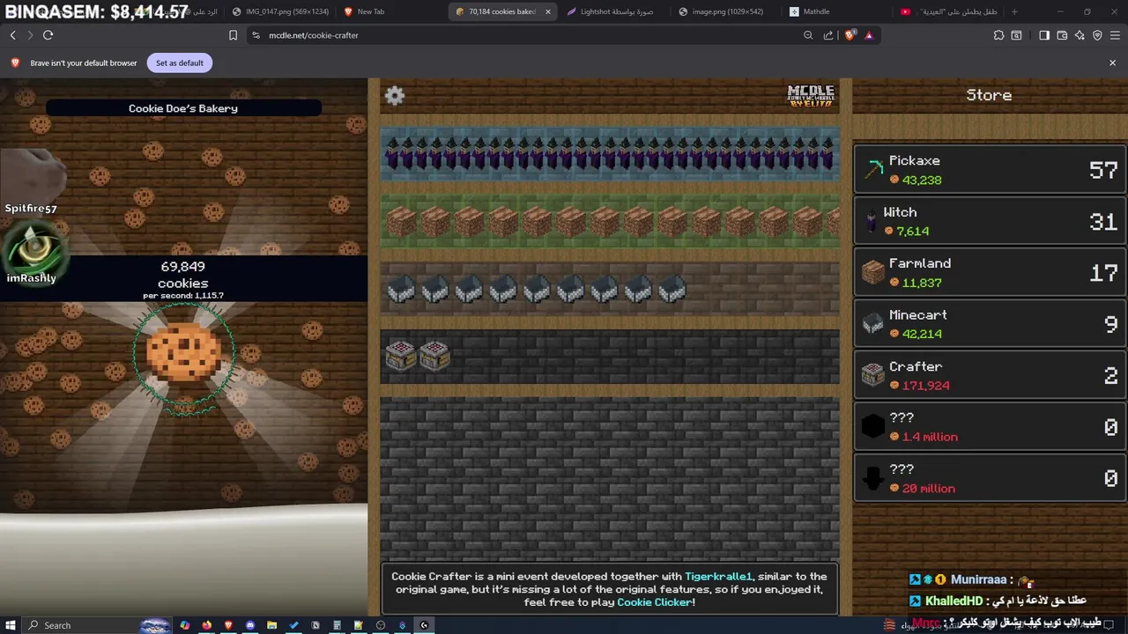Go back in the browser
This screenshot has width=1128, height=634.
point(12,35)
